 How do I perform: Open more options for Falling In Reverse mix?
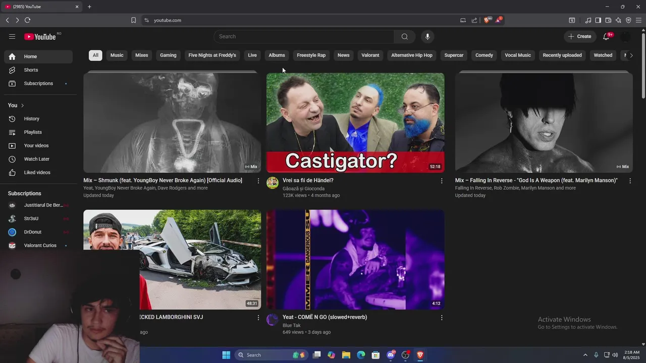click(x=630, y=180)
